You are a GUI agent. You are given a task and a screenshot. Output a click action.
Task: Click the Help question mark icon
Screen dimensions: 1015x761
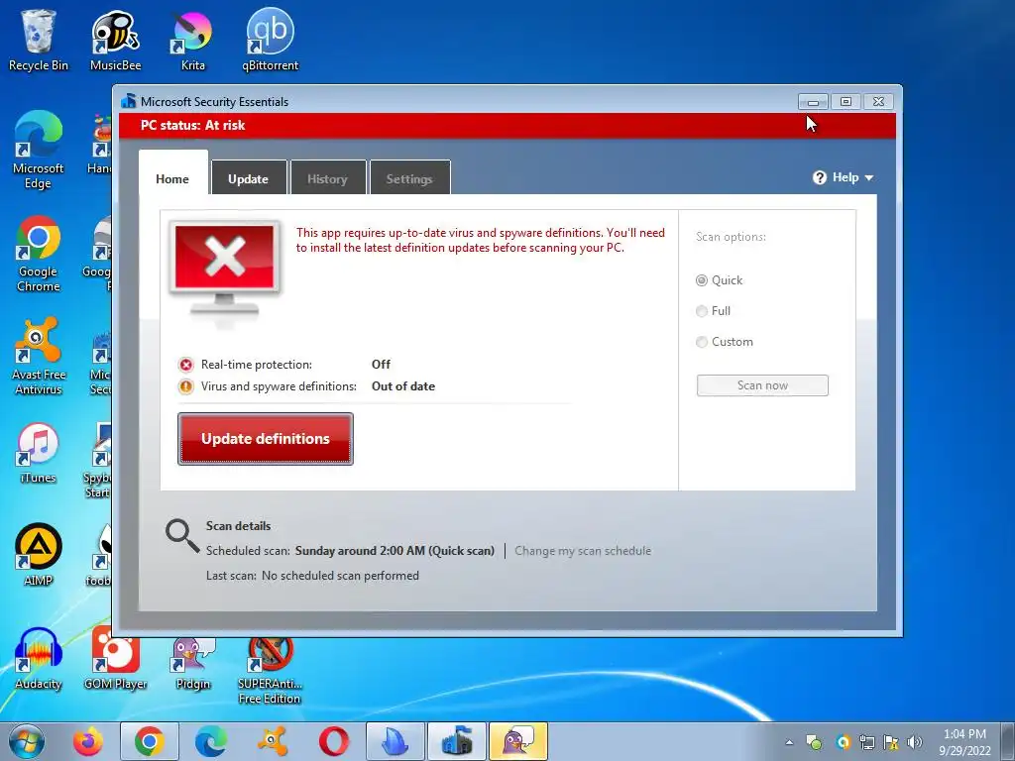tap(820, 177)
